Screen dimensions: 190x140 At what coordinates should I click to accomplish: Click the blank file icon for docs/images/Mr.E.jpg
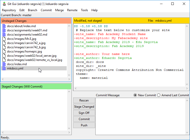pos(4,39)
